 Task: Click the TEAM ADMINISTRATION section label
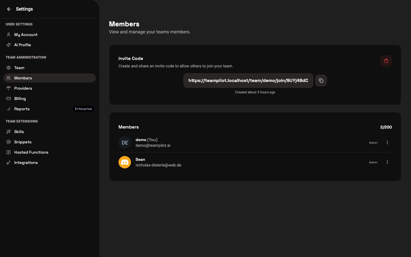pos(26,57)
